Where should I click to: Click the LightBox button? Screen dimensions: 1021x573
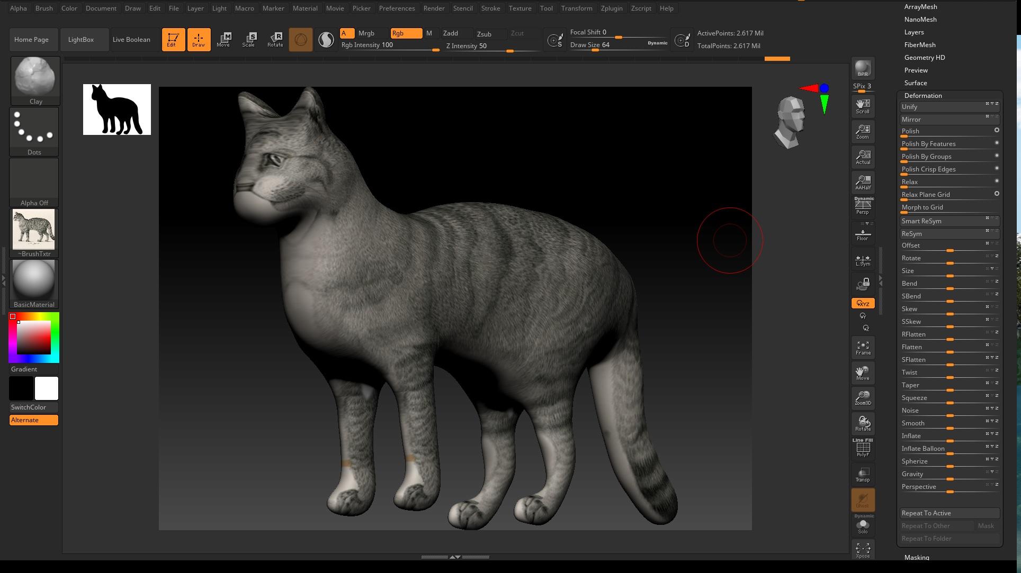[x=81, y=40]
